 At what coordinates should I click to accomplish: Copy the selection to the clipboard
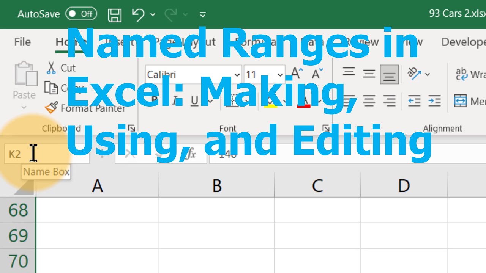(51, 88)
